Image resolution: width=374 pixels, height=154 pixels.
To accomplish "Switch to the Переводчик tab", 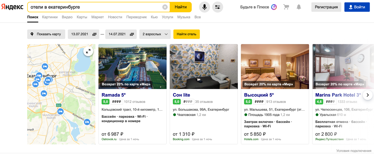I will 137,17.
